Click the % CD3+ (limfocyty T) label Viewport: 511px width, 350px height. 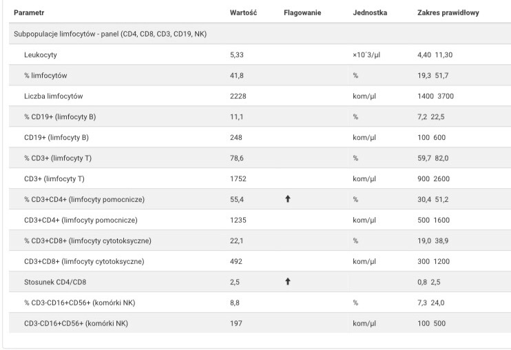[x=58, y=158]
